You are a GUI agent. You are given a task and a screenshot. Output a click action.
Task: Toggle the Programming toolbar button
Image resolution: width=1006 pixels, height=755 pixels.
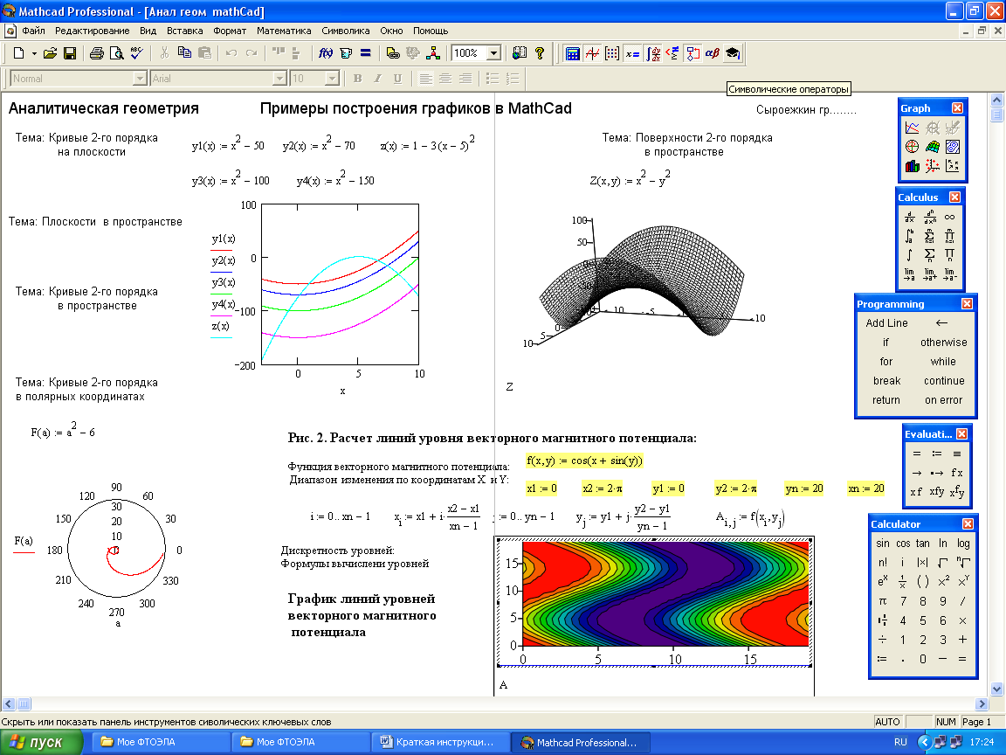point(692,53)
